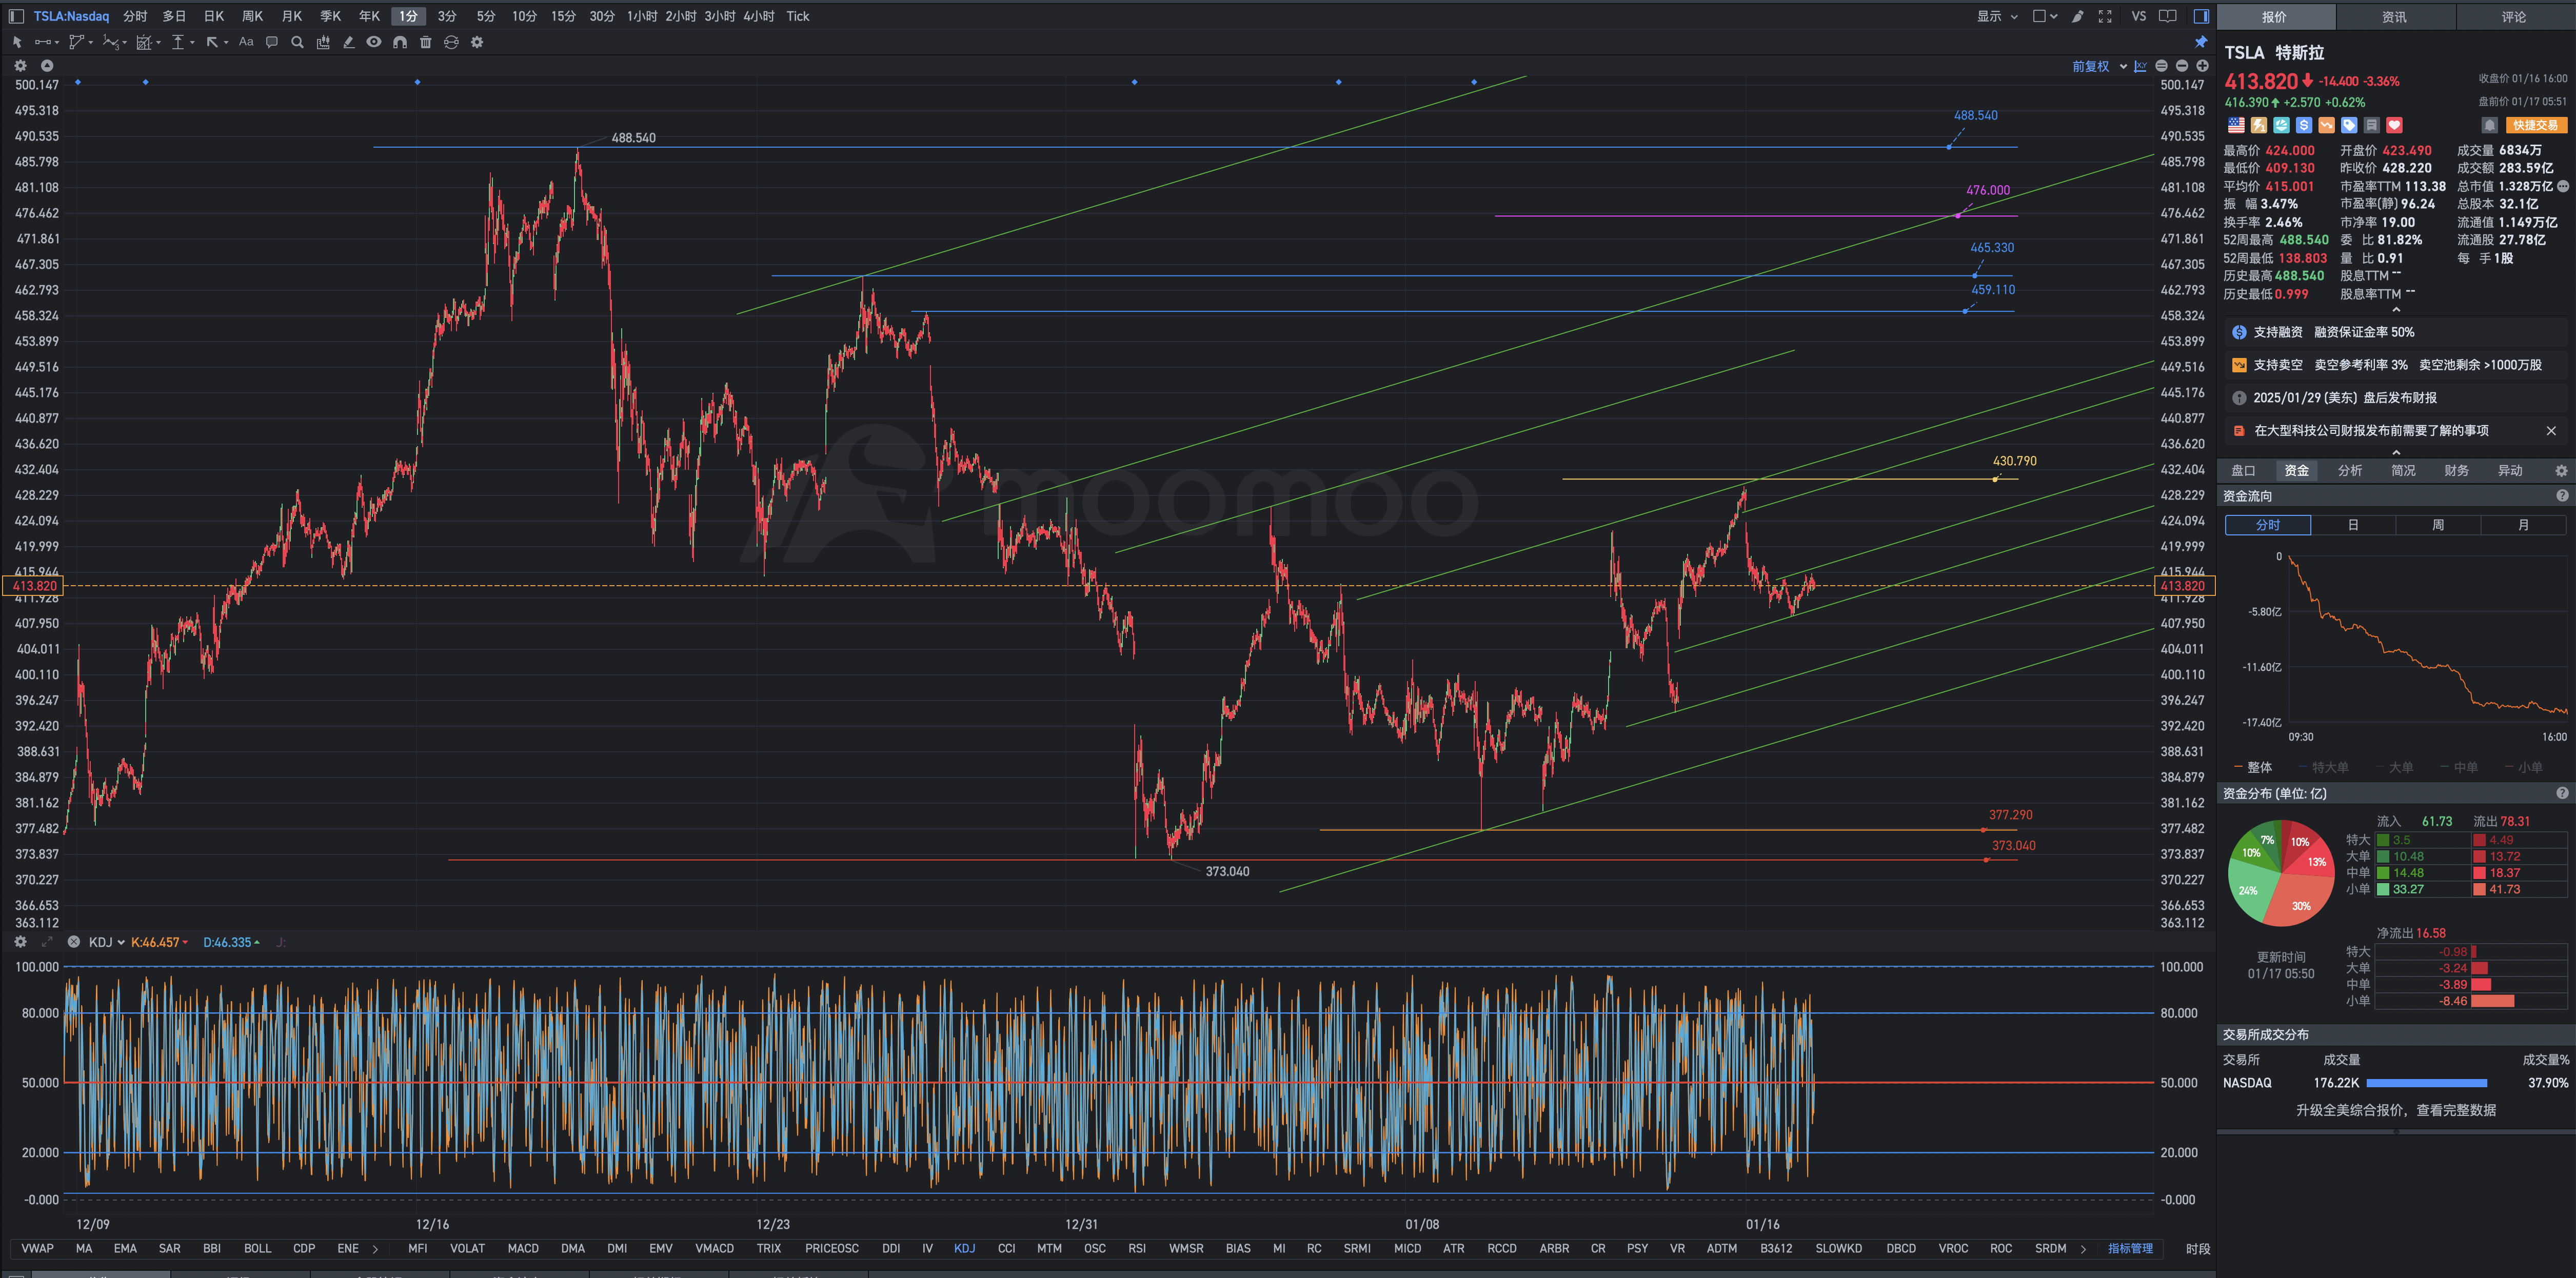The height and width of the screenshot is (1278, 2576).
Task: Zoom out chart with minus icon
Action: [x=2182, y=66]
